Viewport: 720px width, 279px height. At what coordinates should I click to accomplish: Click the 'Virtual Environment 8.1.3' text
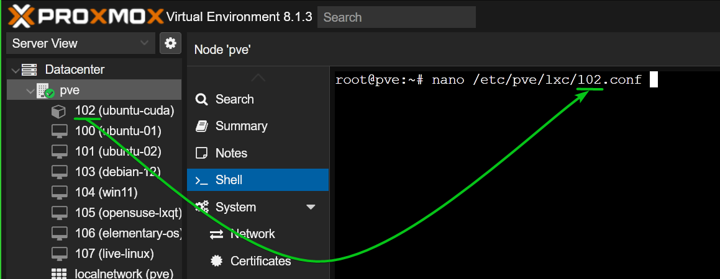239,17
